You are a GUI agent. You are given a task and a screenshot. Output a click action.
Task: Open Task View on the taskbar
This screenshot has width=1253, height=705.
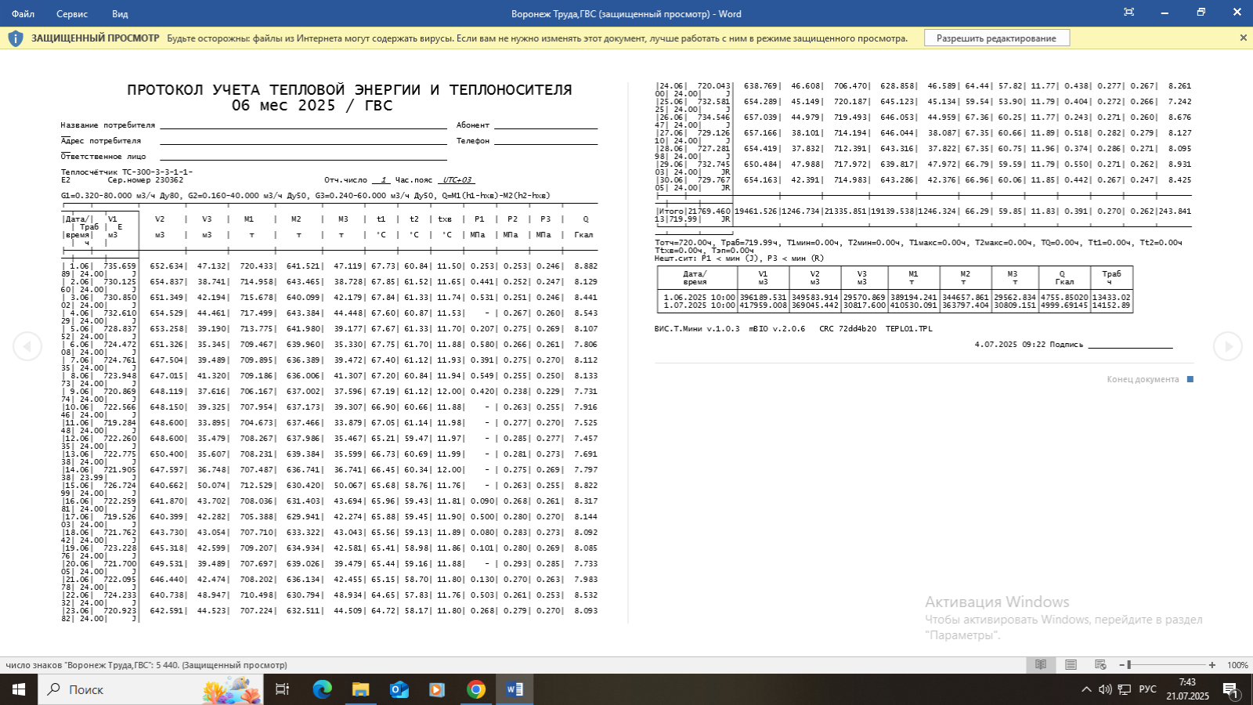click(282, 689)
